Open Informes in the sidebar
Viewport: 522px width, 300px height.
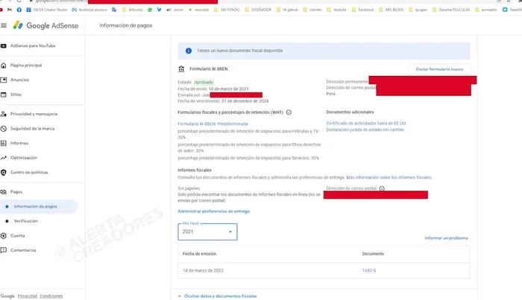point(19,143)
